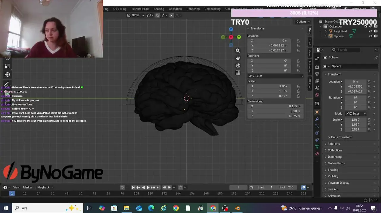Open the Render properties tab icon
381x213 pixels.
pyautogui.click(x=317, y=67)
